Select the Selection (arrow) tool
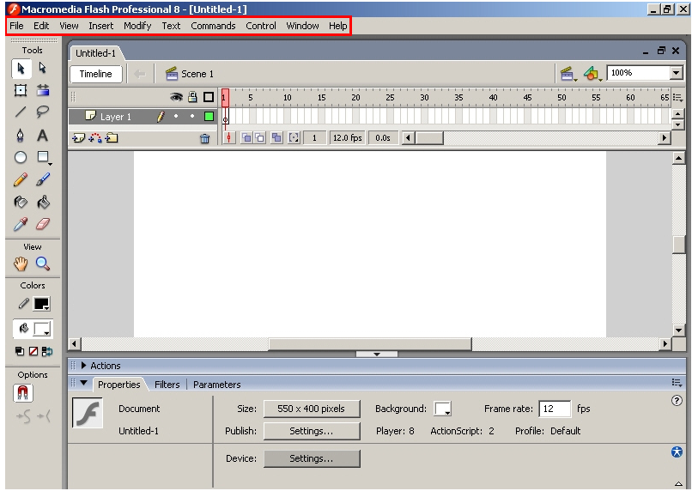The height and width of the screenshot is (491, 692). click(21, 69)
